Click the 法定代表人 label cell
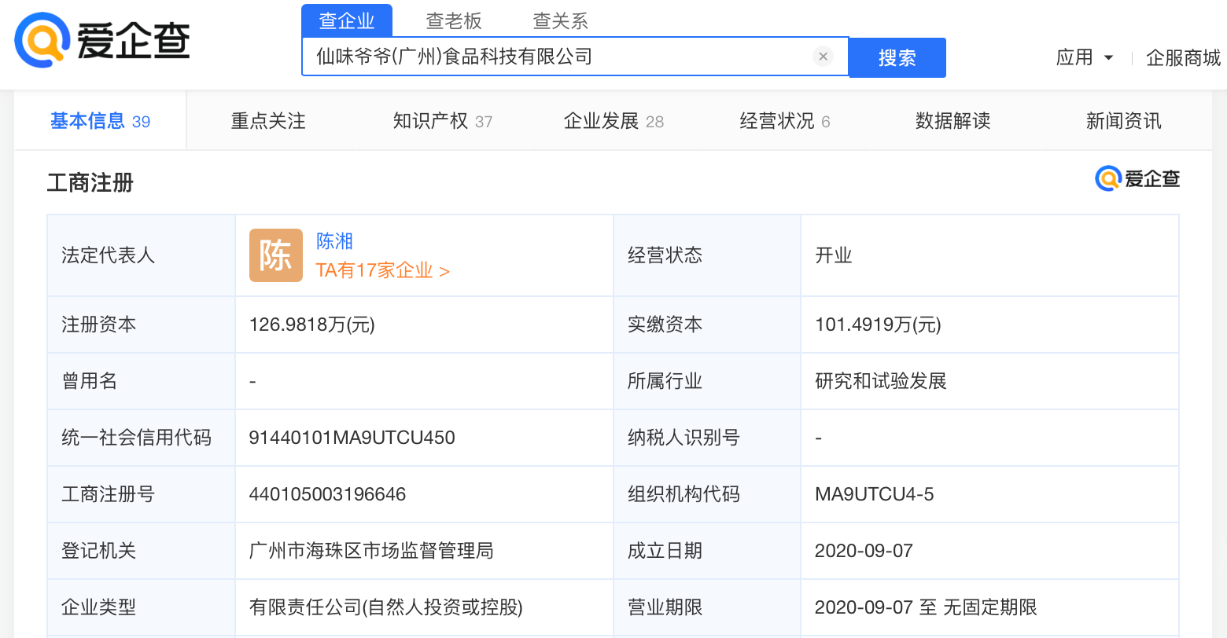 coord(141,255)
